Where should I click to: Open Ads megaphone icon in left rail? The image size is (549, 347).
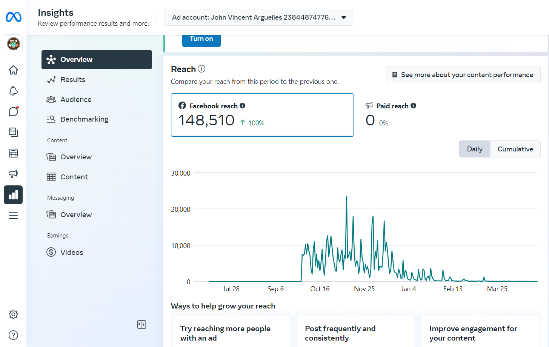coord(13,174)
